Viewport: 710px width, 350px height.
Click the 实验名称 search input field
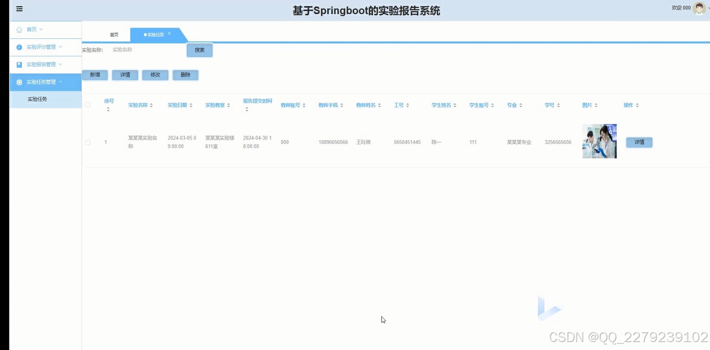pos(145,49)
